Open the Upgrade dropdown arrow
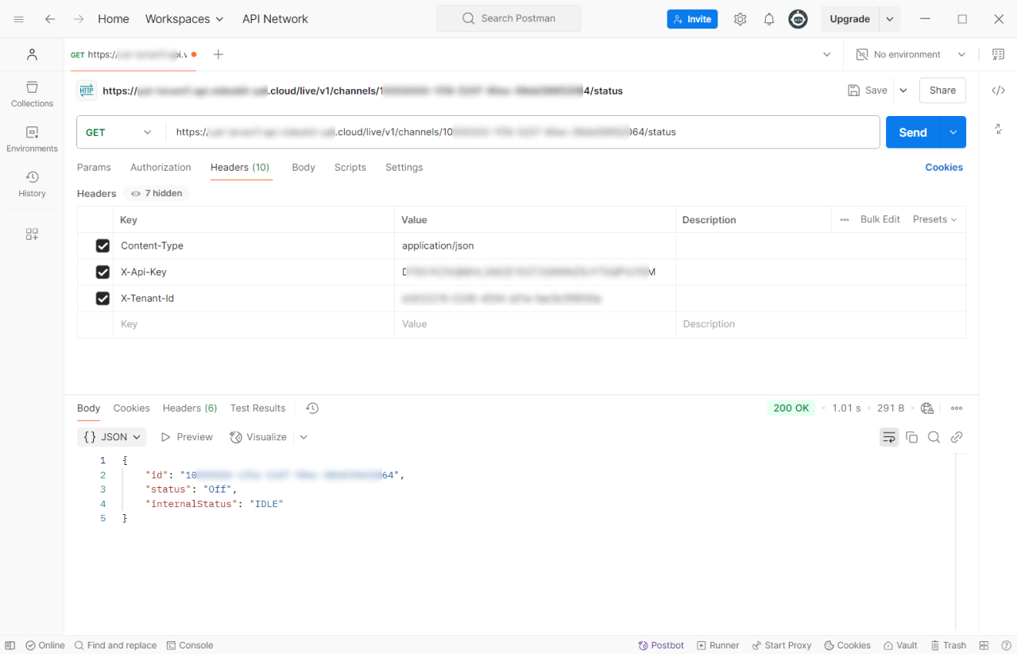This screenshot has width=1017, height=654. pos(890,19)
